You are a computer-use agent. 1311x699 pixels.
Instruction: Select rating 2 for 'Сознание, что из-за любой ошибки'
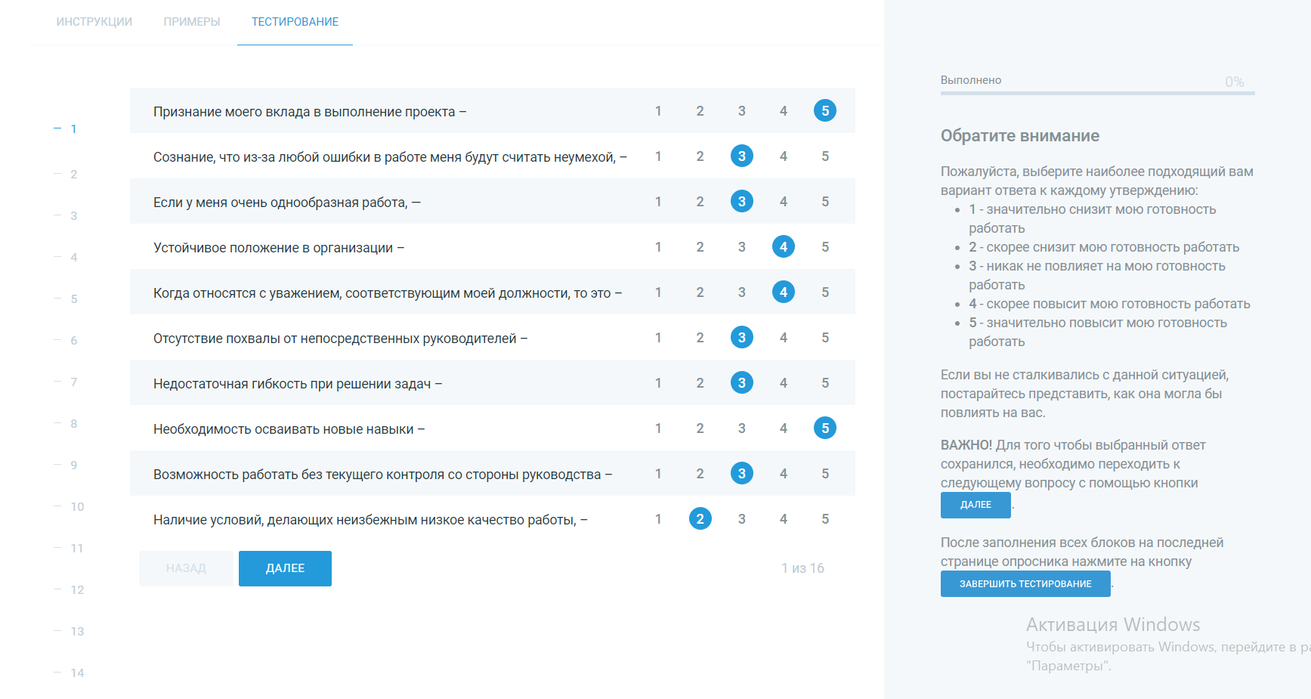(700, 156)
